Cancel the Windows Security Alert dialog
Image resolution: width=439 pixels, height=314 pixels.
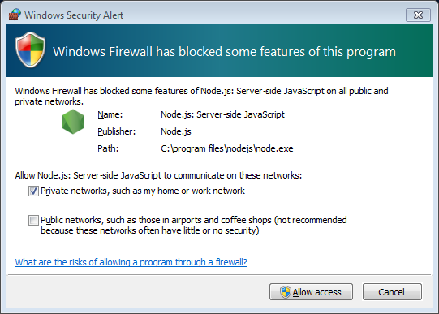392,292
